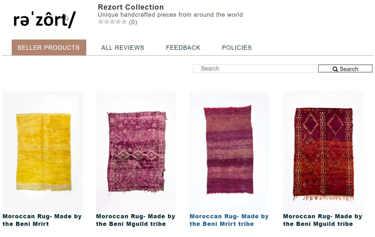Click the title link under the pink rug
The height and width of the screenshot is (237, 375).
tap(135, 220)
